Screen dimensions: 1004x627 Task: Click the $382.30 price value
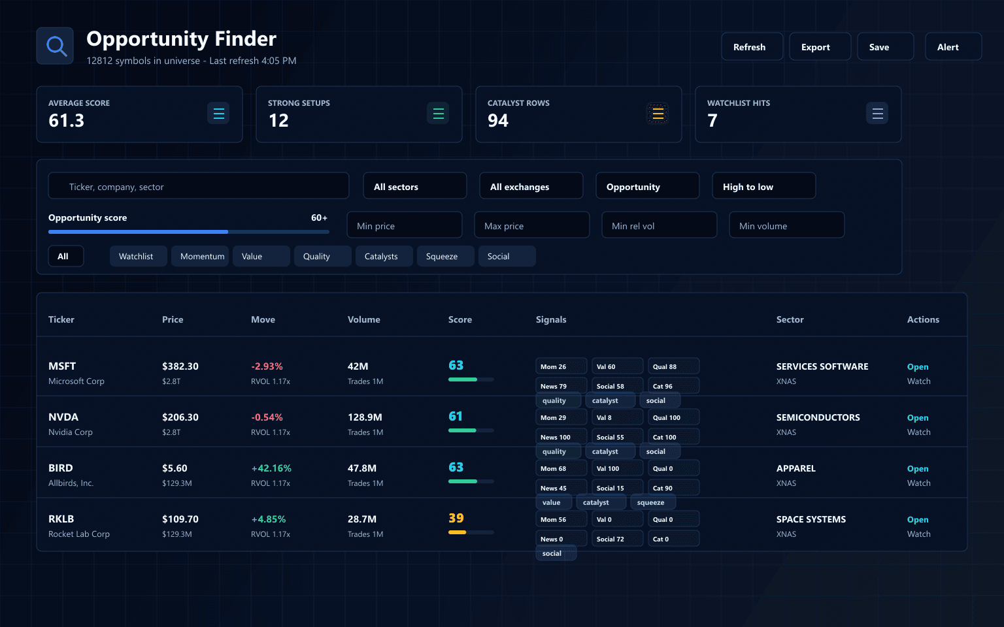coord(180,366)
